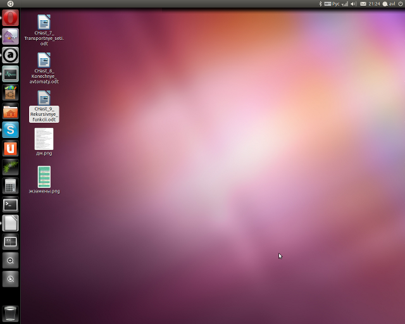Screen dimensions: 405x324
Task: Open System Monitor in the launcher
Action: pyautogui.click(x=10, y=74)
